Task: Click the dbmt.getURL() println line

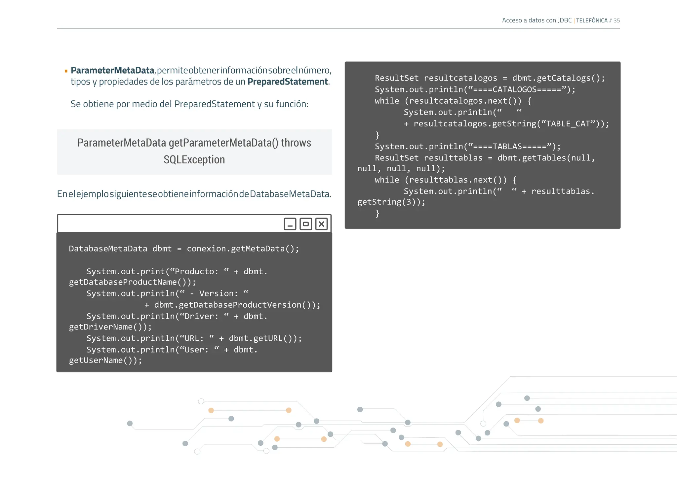Action: (x=194, y=338)
